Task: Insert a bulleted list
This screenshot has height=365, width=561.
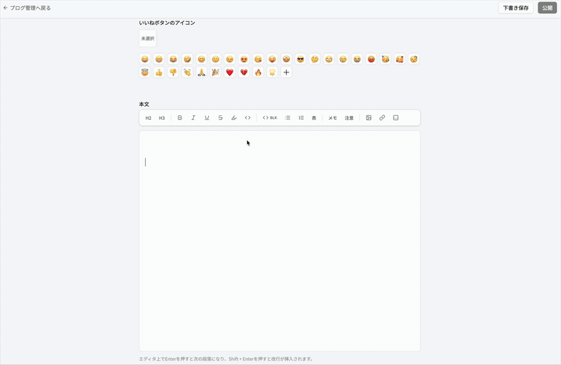Action: click(288, 118)
